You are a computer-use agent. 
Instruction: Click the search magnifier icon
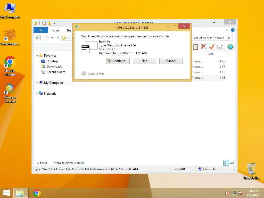229,38
